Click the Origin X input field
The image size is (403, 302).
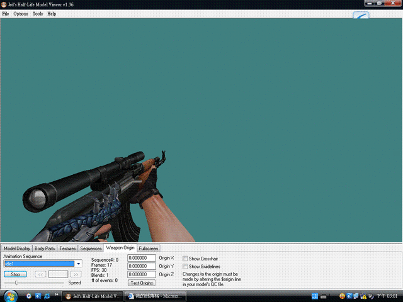[x=142, y=258]
